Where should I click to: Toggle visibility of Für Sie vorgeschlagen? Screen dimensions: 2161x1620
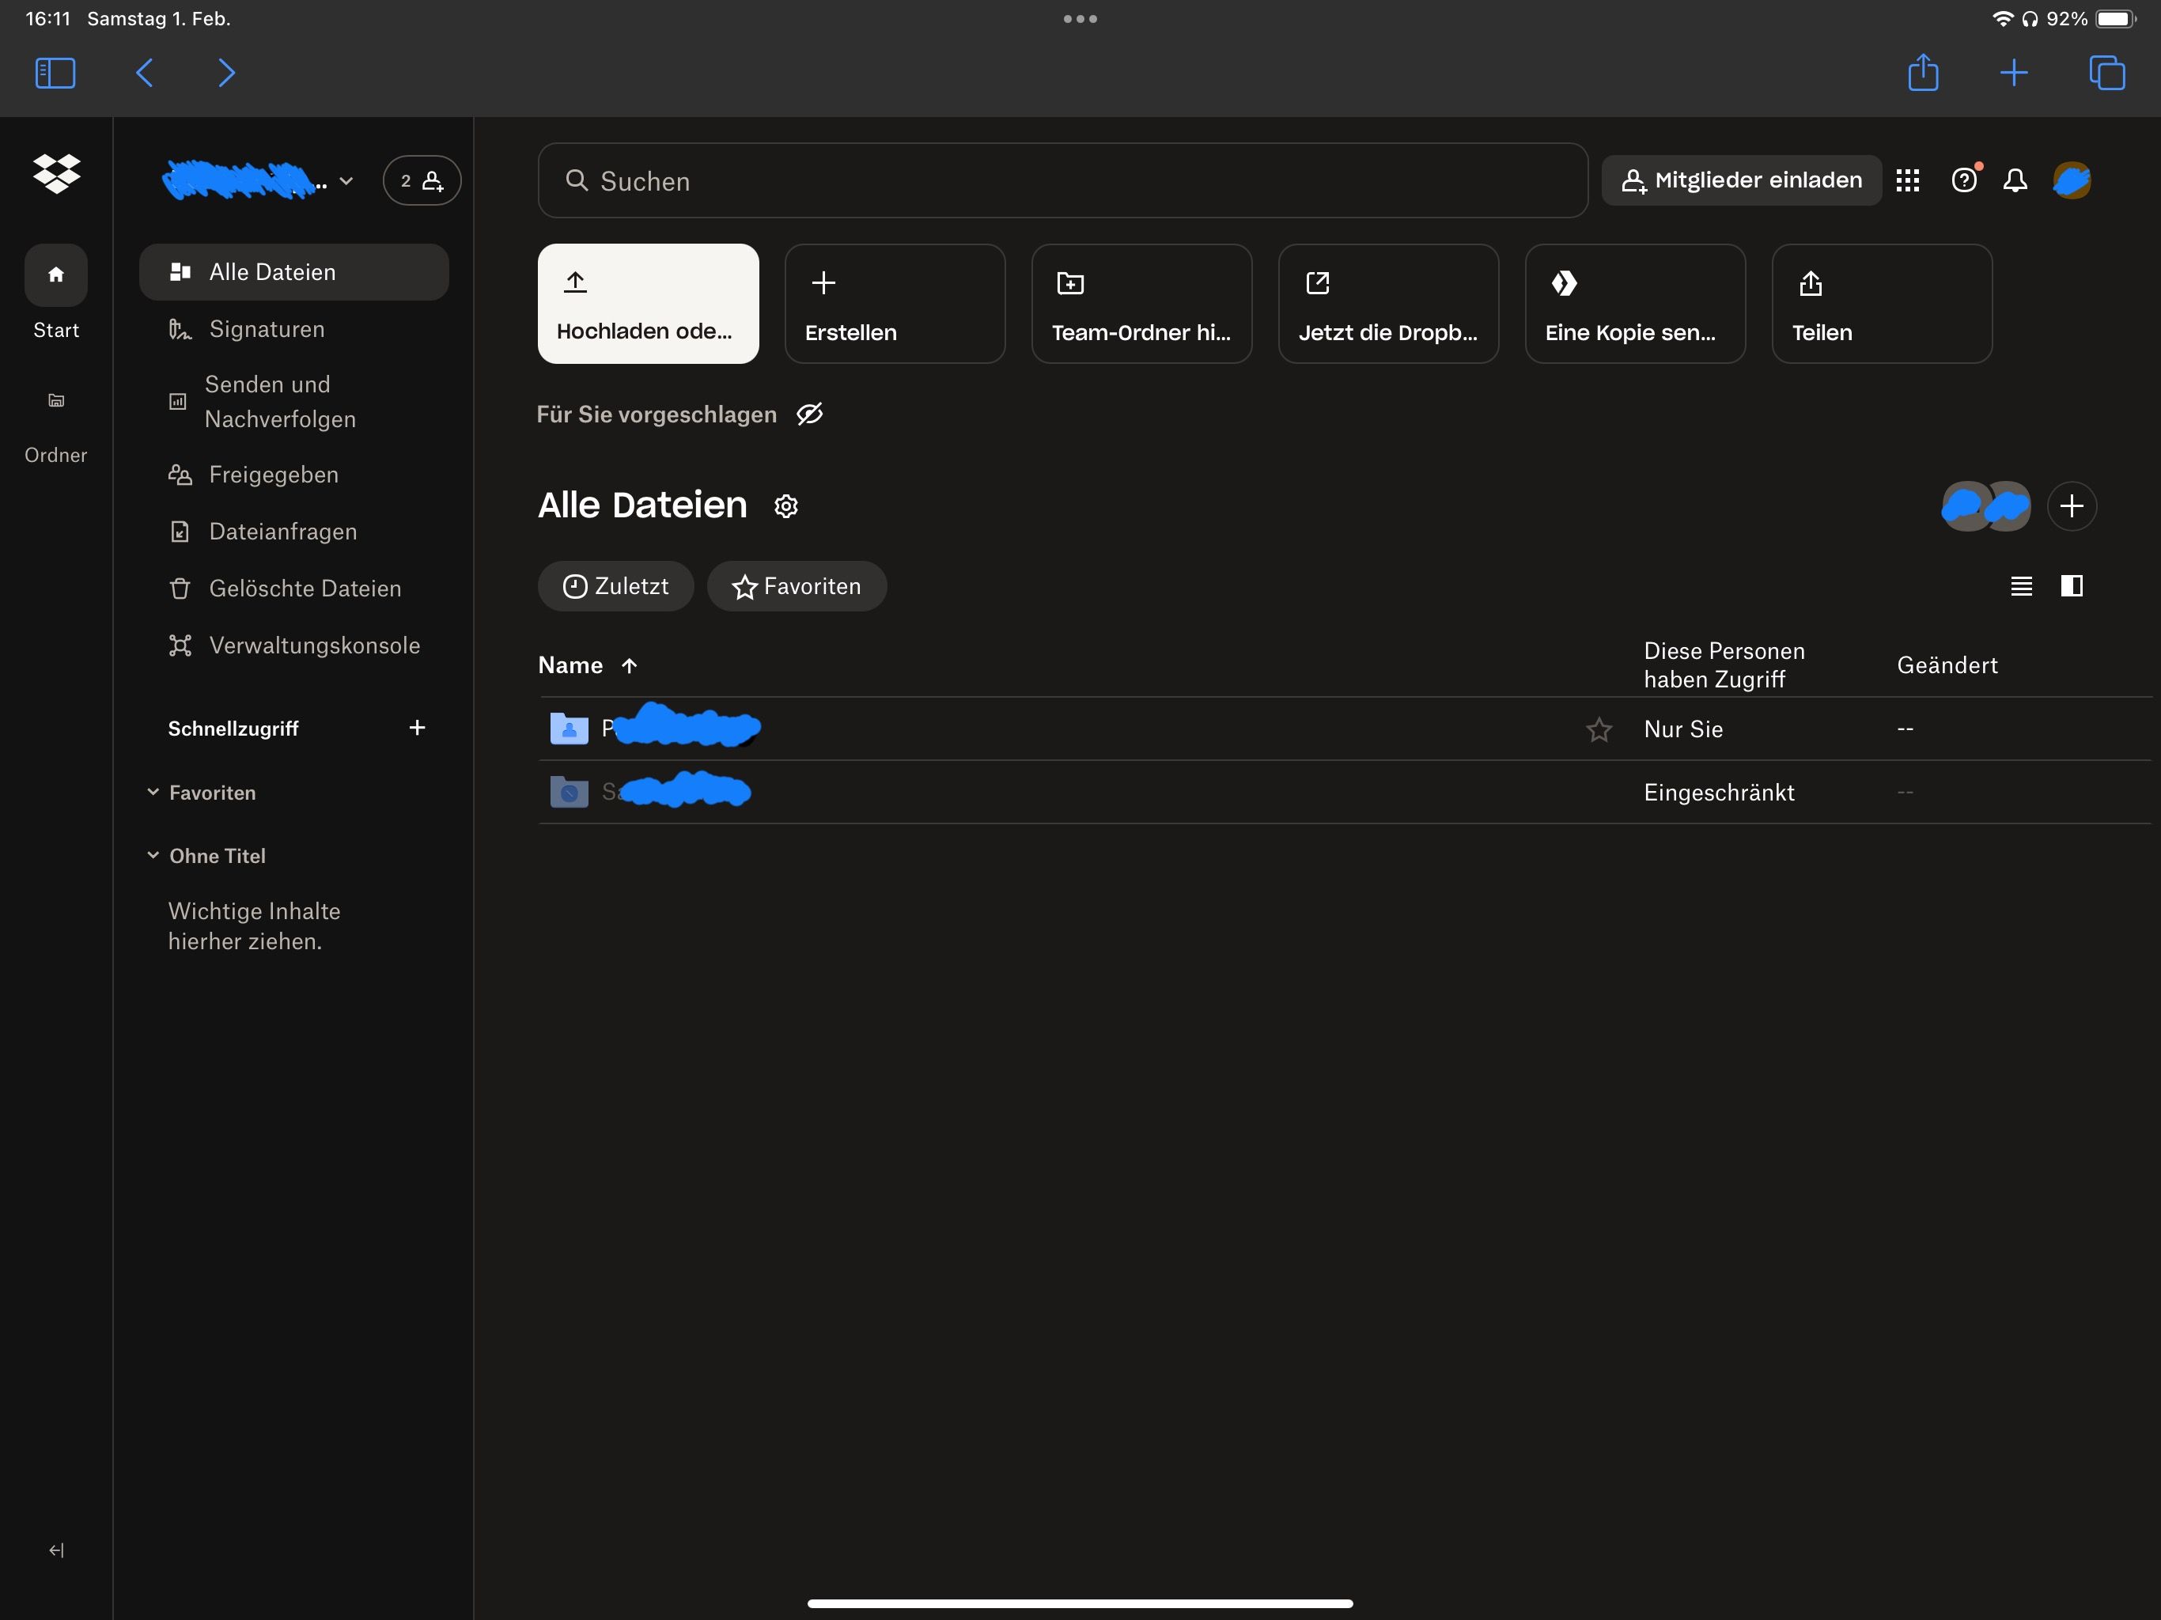point(810,414)
